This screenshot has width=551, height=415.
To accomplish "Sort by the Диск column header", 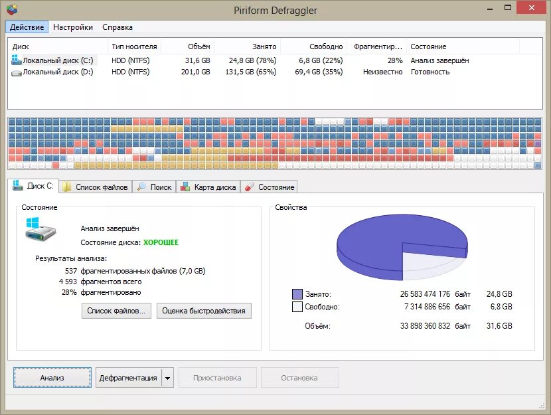I will [58, 46].
